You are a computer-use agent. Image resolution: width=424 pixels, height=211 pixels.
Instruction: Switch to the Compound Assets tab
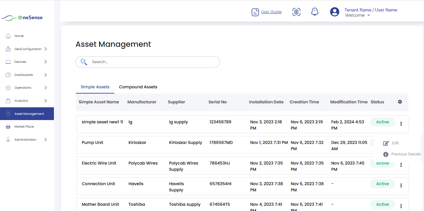[x=138, y=87]
